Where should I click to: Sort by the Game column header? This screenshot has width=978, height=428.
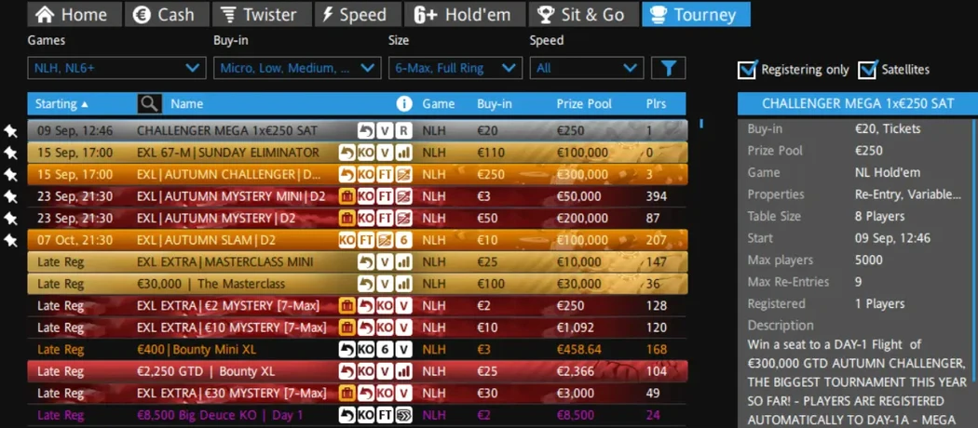tap(439, 104)
